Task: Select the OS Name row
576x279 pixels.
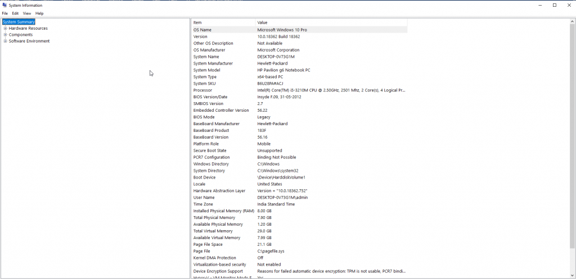Action: (299, 30)
